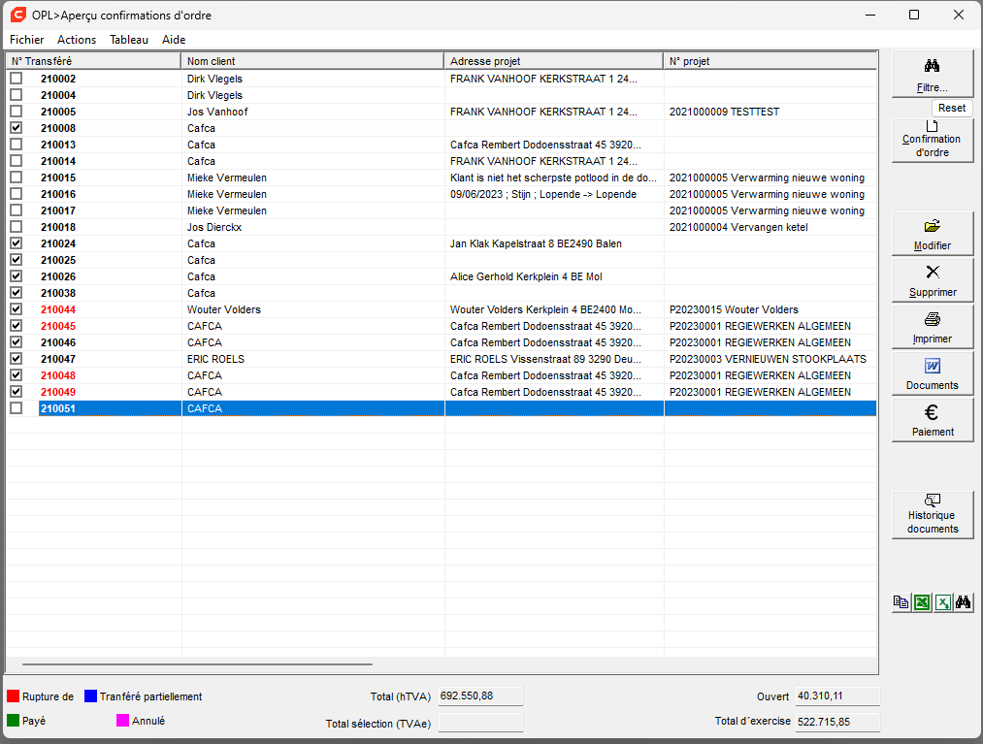Click client name Jos Dierckx
983x744 pixels.
214,227
